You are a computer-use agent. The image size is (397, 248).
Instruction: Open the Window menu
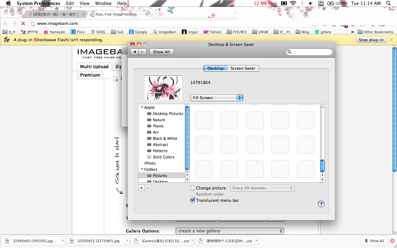tap(103, 3)
